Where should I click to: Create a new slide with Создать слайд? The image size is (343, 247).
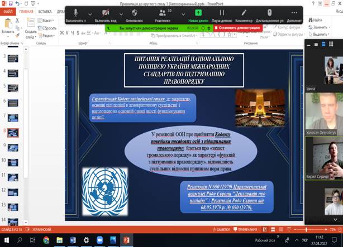31,28
